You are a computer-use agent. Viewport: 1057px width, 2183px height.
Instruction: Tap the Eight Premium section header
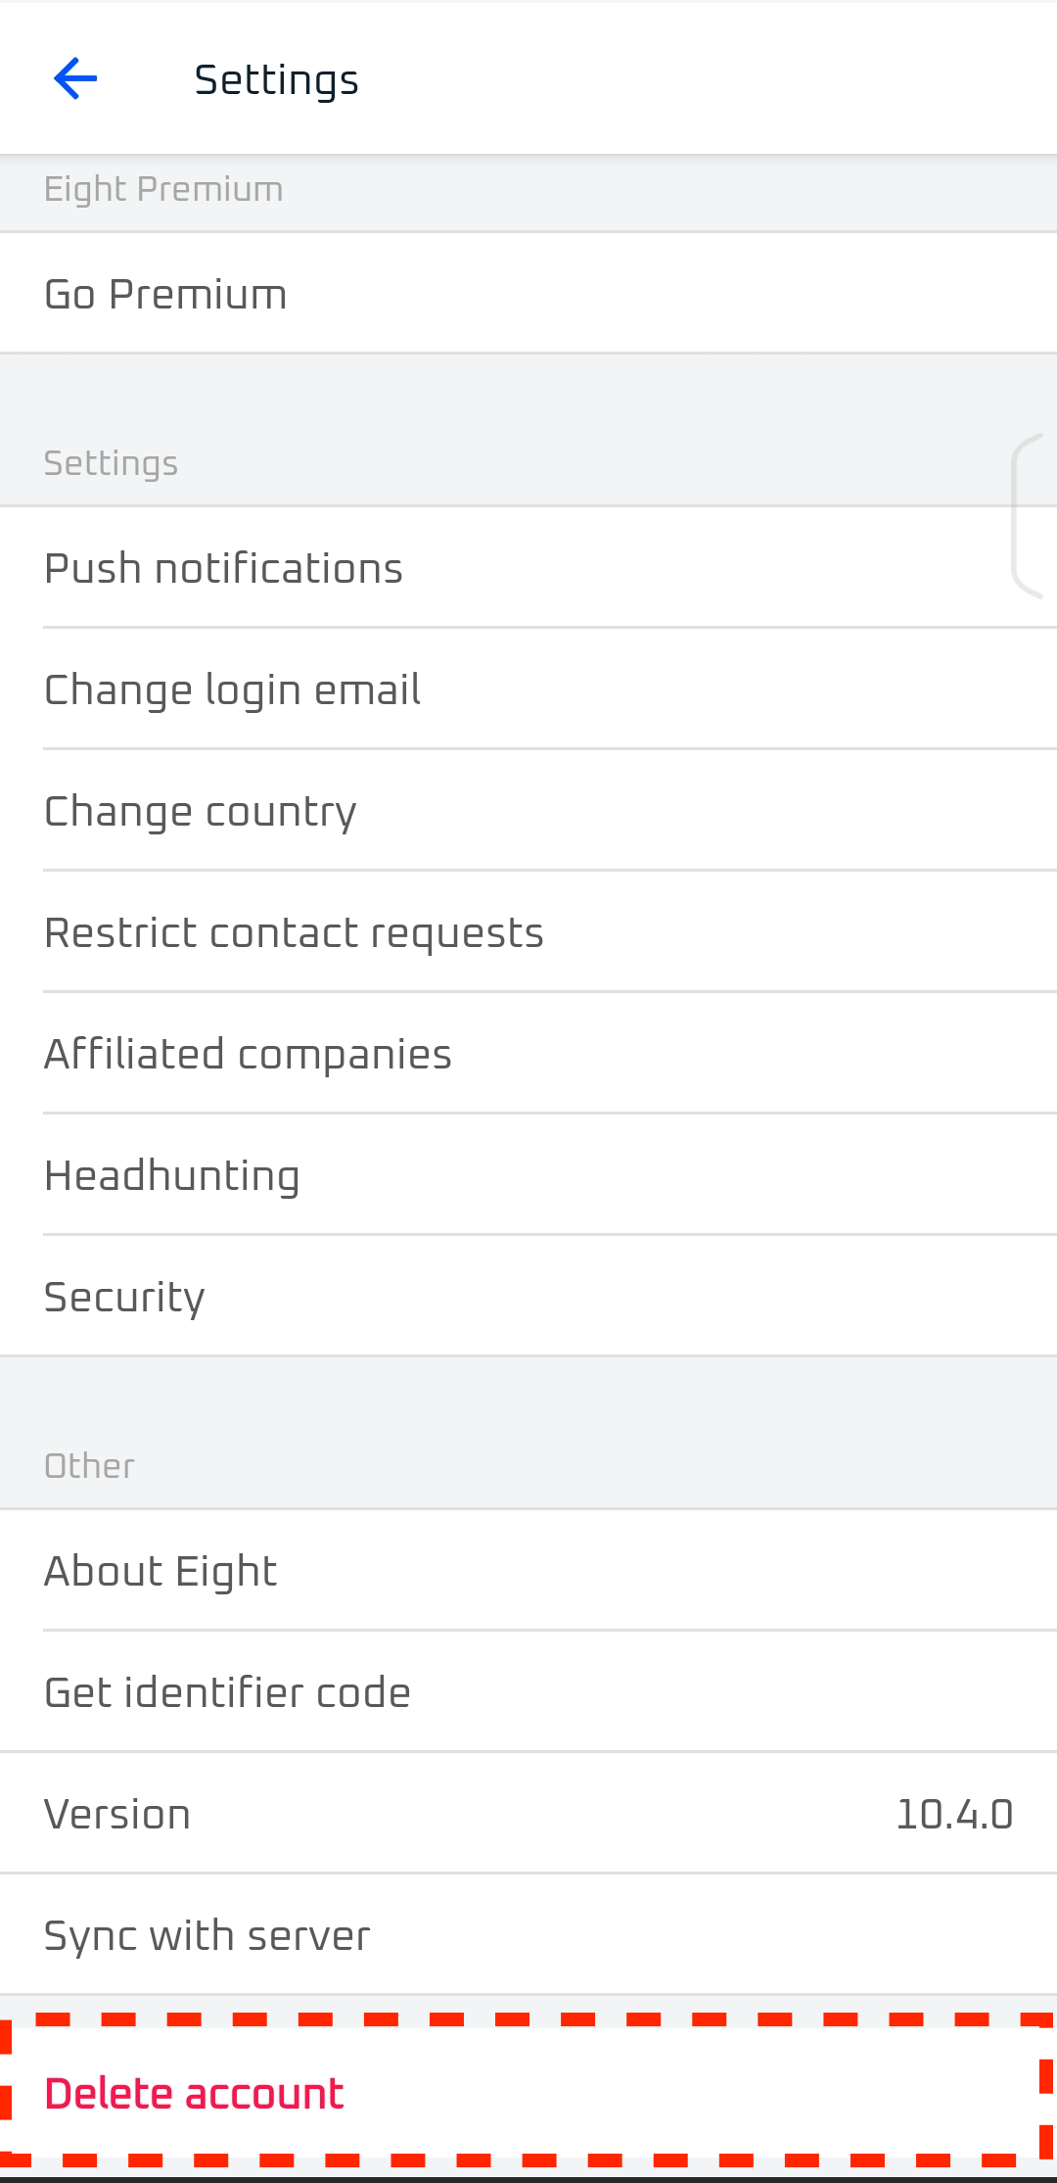coord(163,189)
